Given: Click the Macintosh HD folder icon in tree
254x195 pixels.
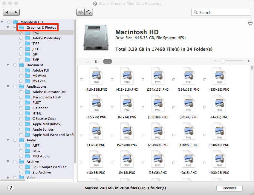Looking at the screenshot, I should click(15, 22).
